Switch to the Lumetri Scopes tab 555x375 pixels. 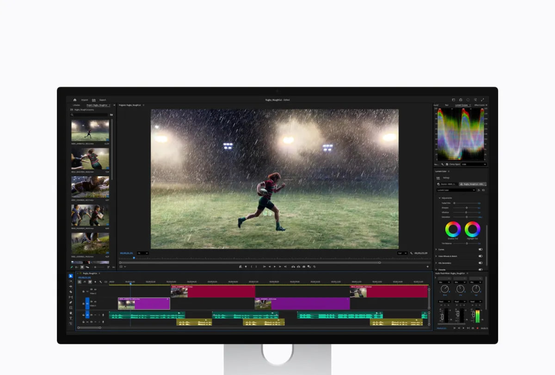pyautogui.click(x=462, y=105)
